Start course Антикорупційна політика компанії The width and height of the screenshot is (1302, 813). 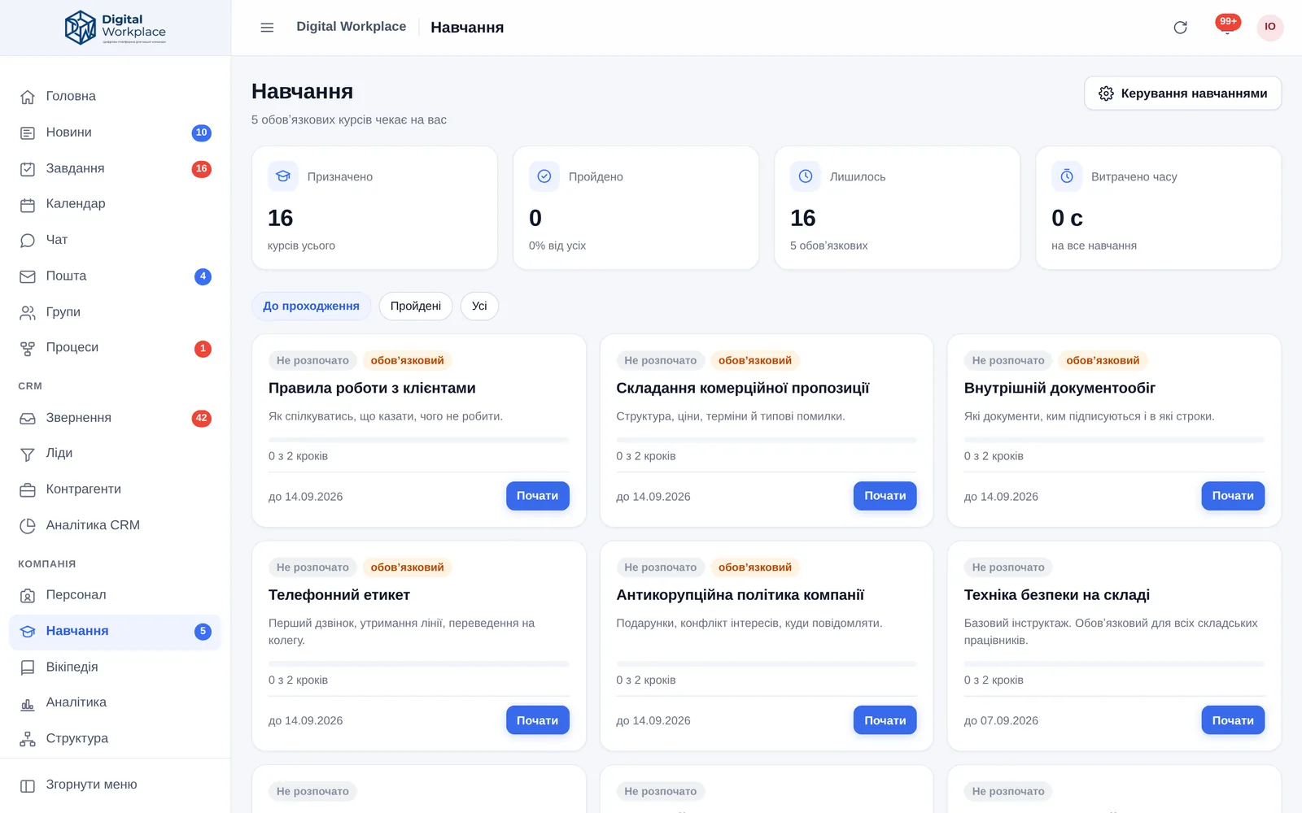tap(885, 720)
